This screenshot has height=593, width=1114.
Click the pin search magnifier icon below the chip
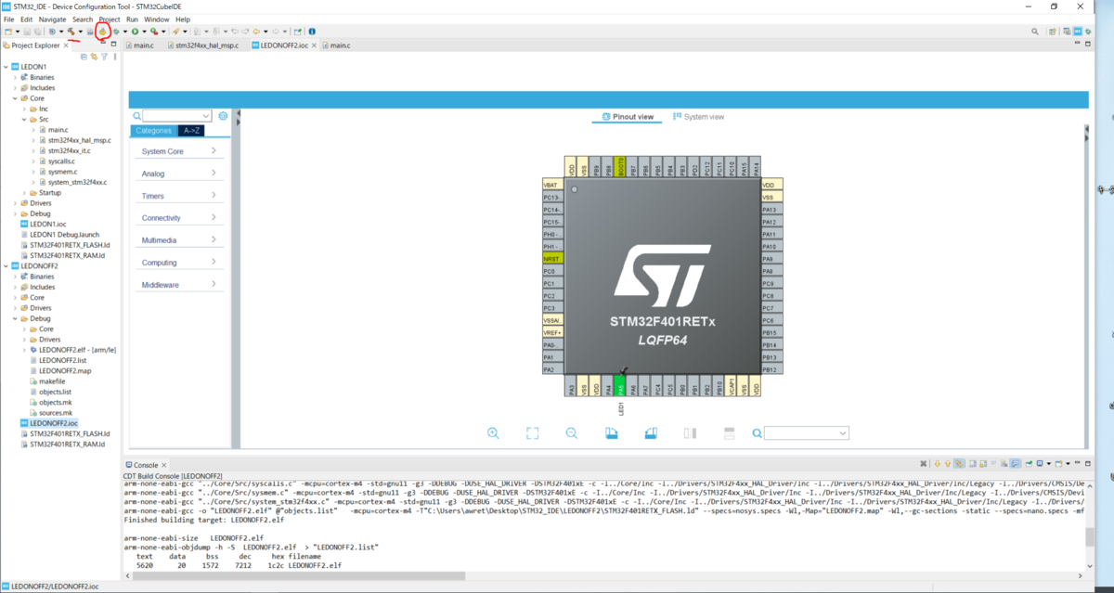758,433
